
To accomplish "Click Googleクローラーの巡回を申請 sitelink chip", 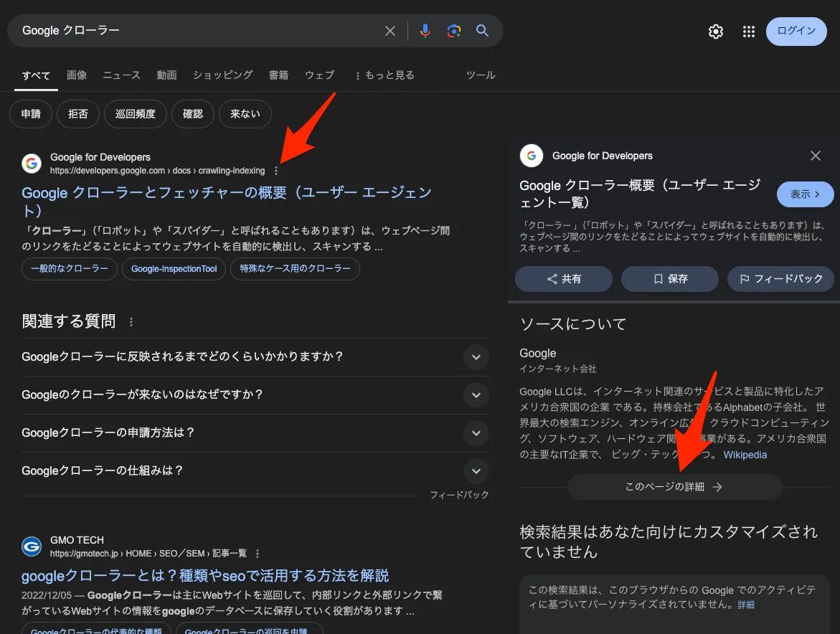I will click(x=250, y=630).
